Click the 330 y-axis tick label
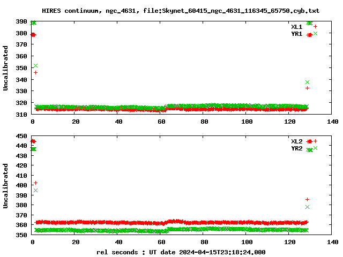The height and width of the screenshot is (257, 343). coord(21,91)
